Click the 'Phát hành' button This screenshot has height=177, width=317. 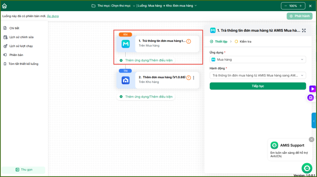299,16
